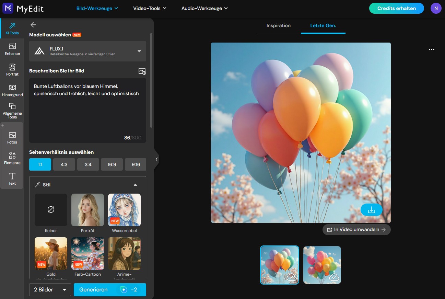Choose the Farb-Cartoon style
The width and height of the screenshot is (445, 299).
(87, 253)
